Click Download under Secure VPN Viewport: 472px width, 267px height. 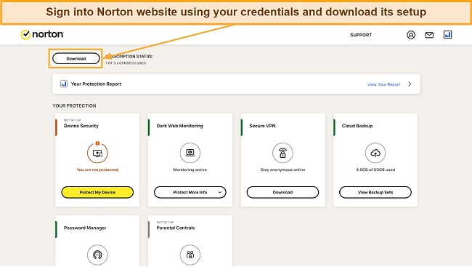282,192
